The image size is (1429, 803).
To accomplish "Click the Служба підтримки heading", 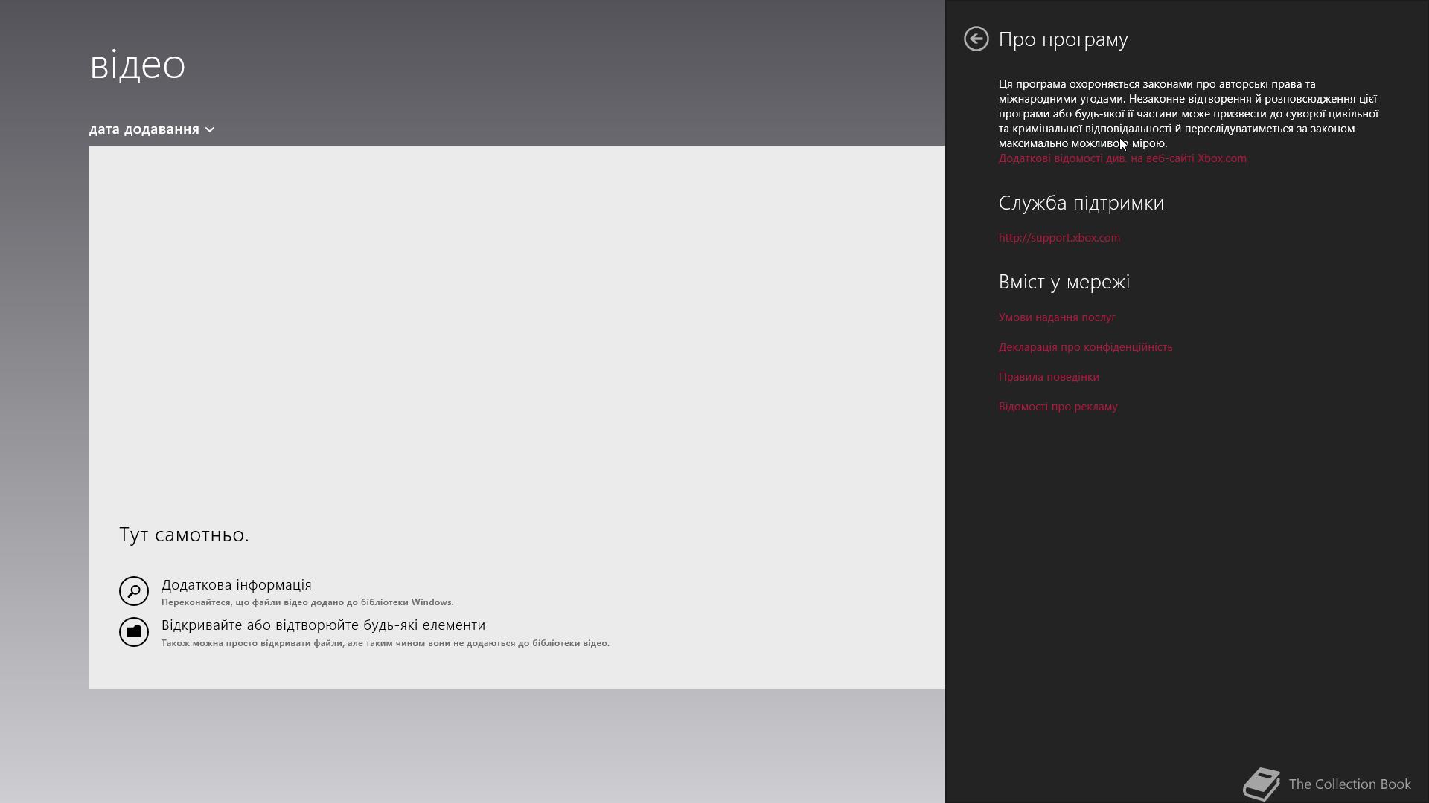I will 1081,203.
